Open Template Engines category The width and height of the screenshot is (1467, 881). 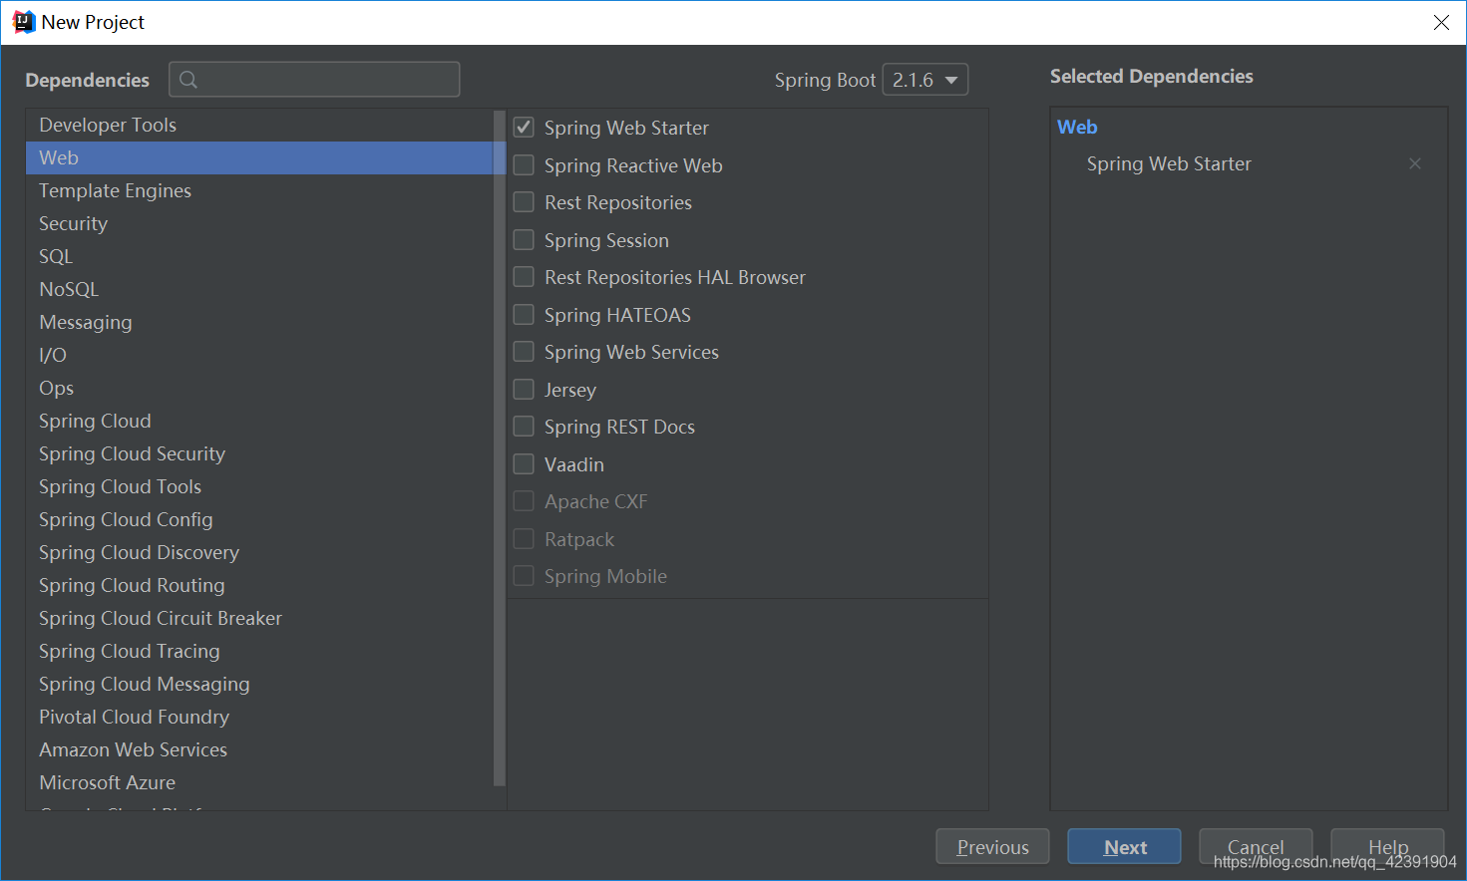(x=259, y=190)
